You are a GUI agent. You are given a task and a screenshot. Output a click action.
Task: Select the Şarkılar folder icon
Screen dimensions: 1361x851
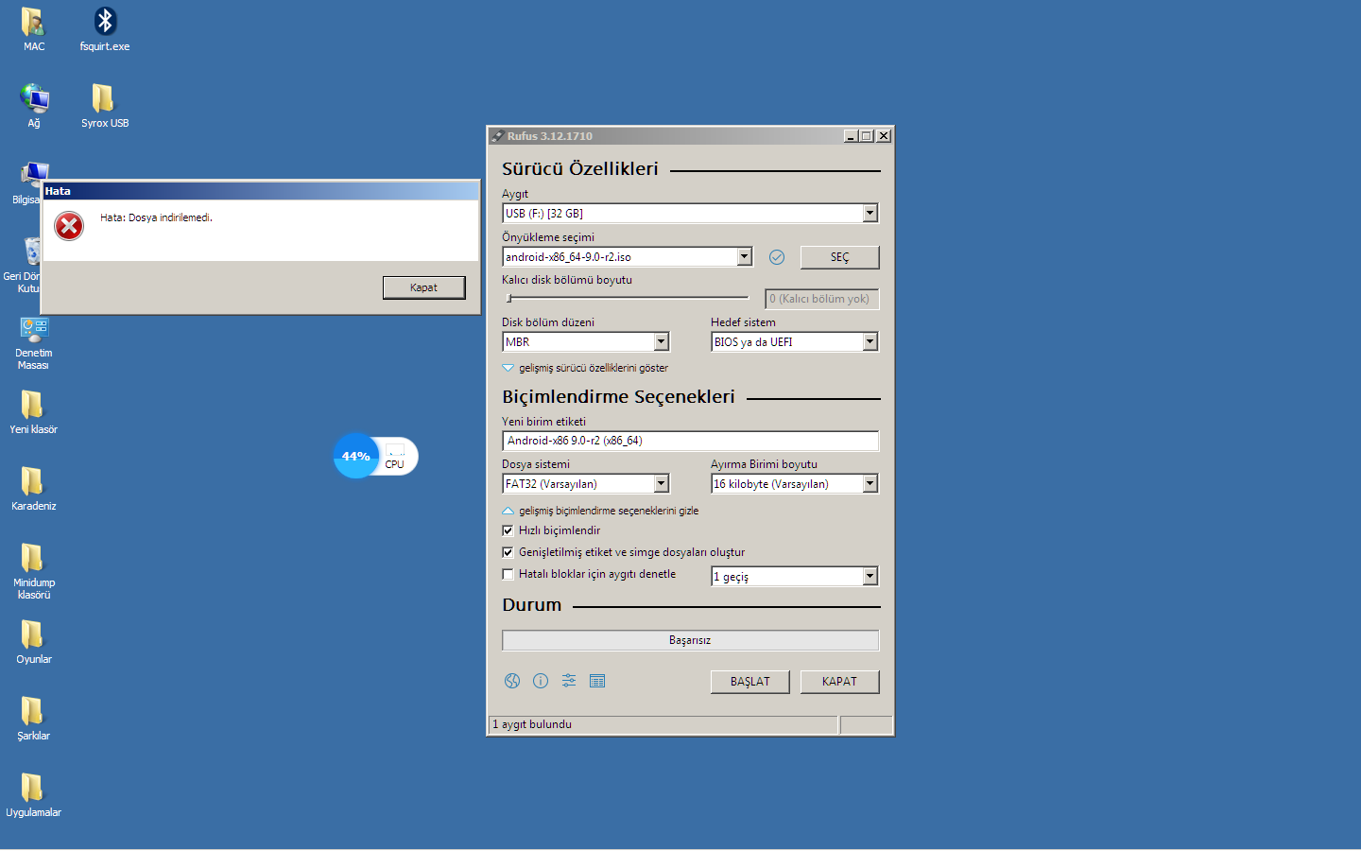click(x=34, y=719)
